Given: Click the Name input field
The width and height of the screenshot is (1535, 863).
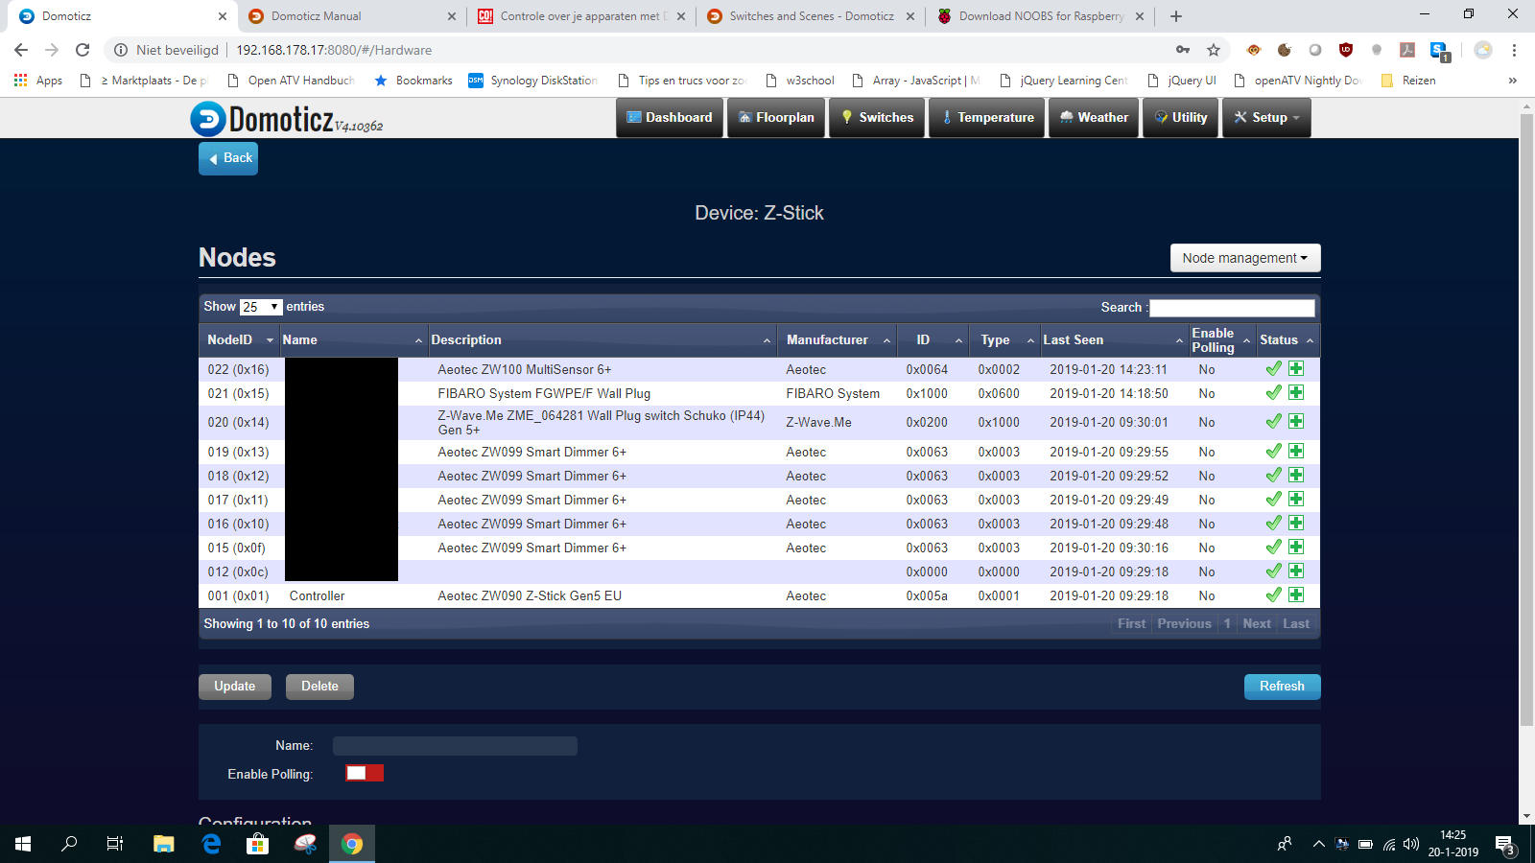Looking at the screenshot, I should tap(455, 746).
